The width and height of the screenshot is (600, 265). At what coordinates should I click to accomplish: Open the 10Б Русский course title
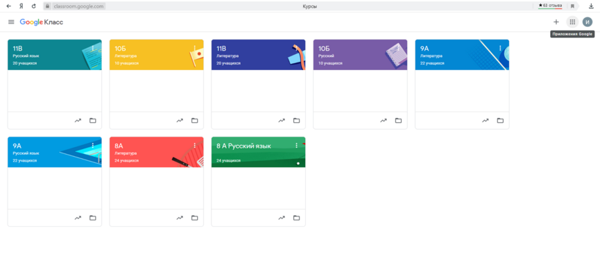pyautogui.click(x=324, y=49)
